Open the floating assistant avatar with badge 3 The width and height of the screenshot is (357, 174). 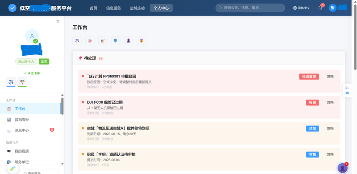[x=342, y=168]
